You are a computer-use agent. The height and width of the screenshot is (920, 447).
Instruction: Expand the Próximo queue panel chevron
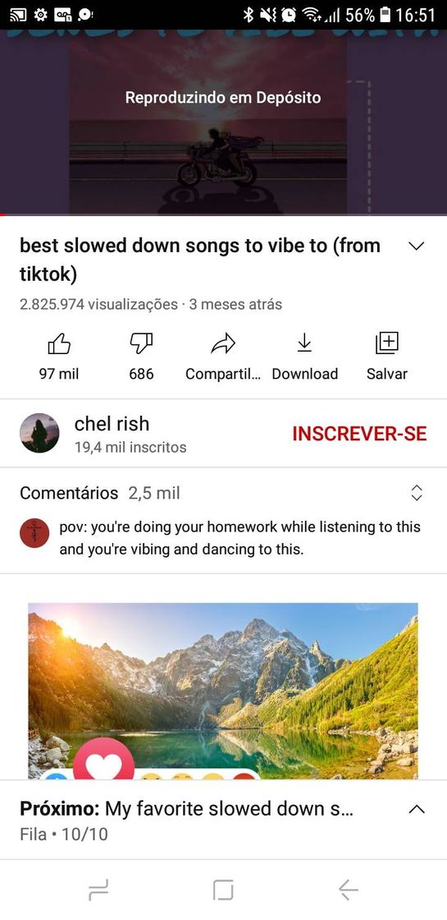coord(416,809)
